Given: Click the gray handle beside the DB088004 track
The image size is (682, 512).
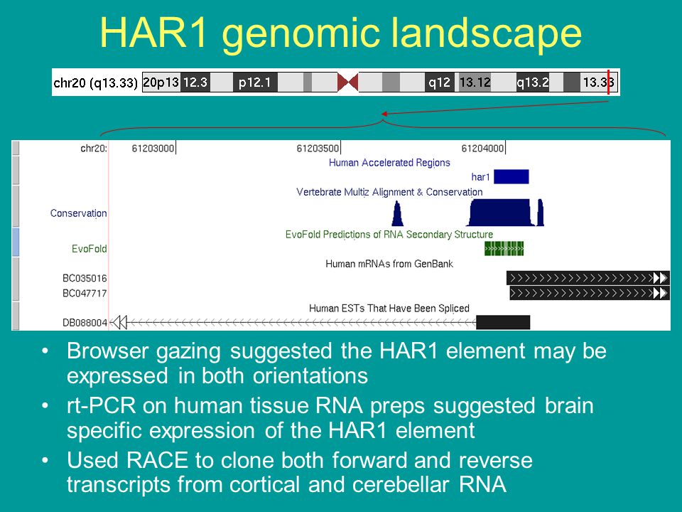Looking at the screenshot, I should (x=15, y=316).
